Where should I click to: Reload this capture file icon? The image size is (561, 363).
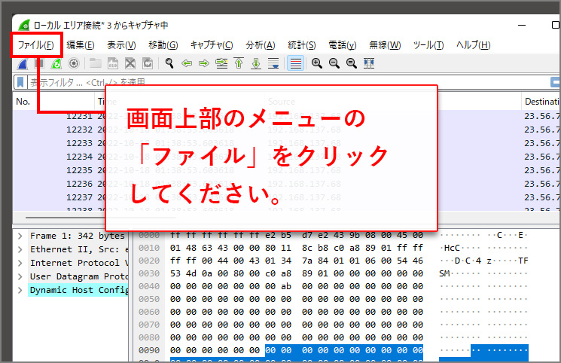[x=148, y=64]
